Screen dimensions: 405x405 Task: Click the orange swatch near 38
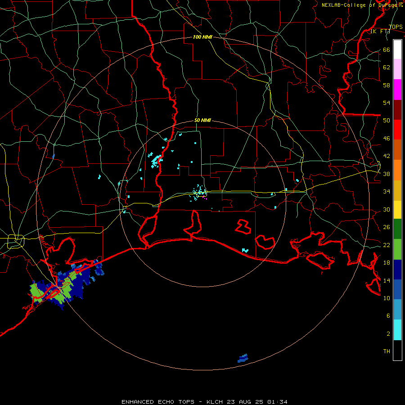397,170
